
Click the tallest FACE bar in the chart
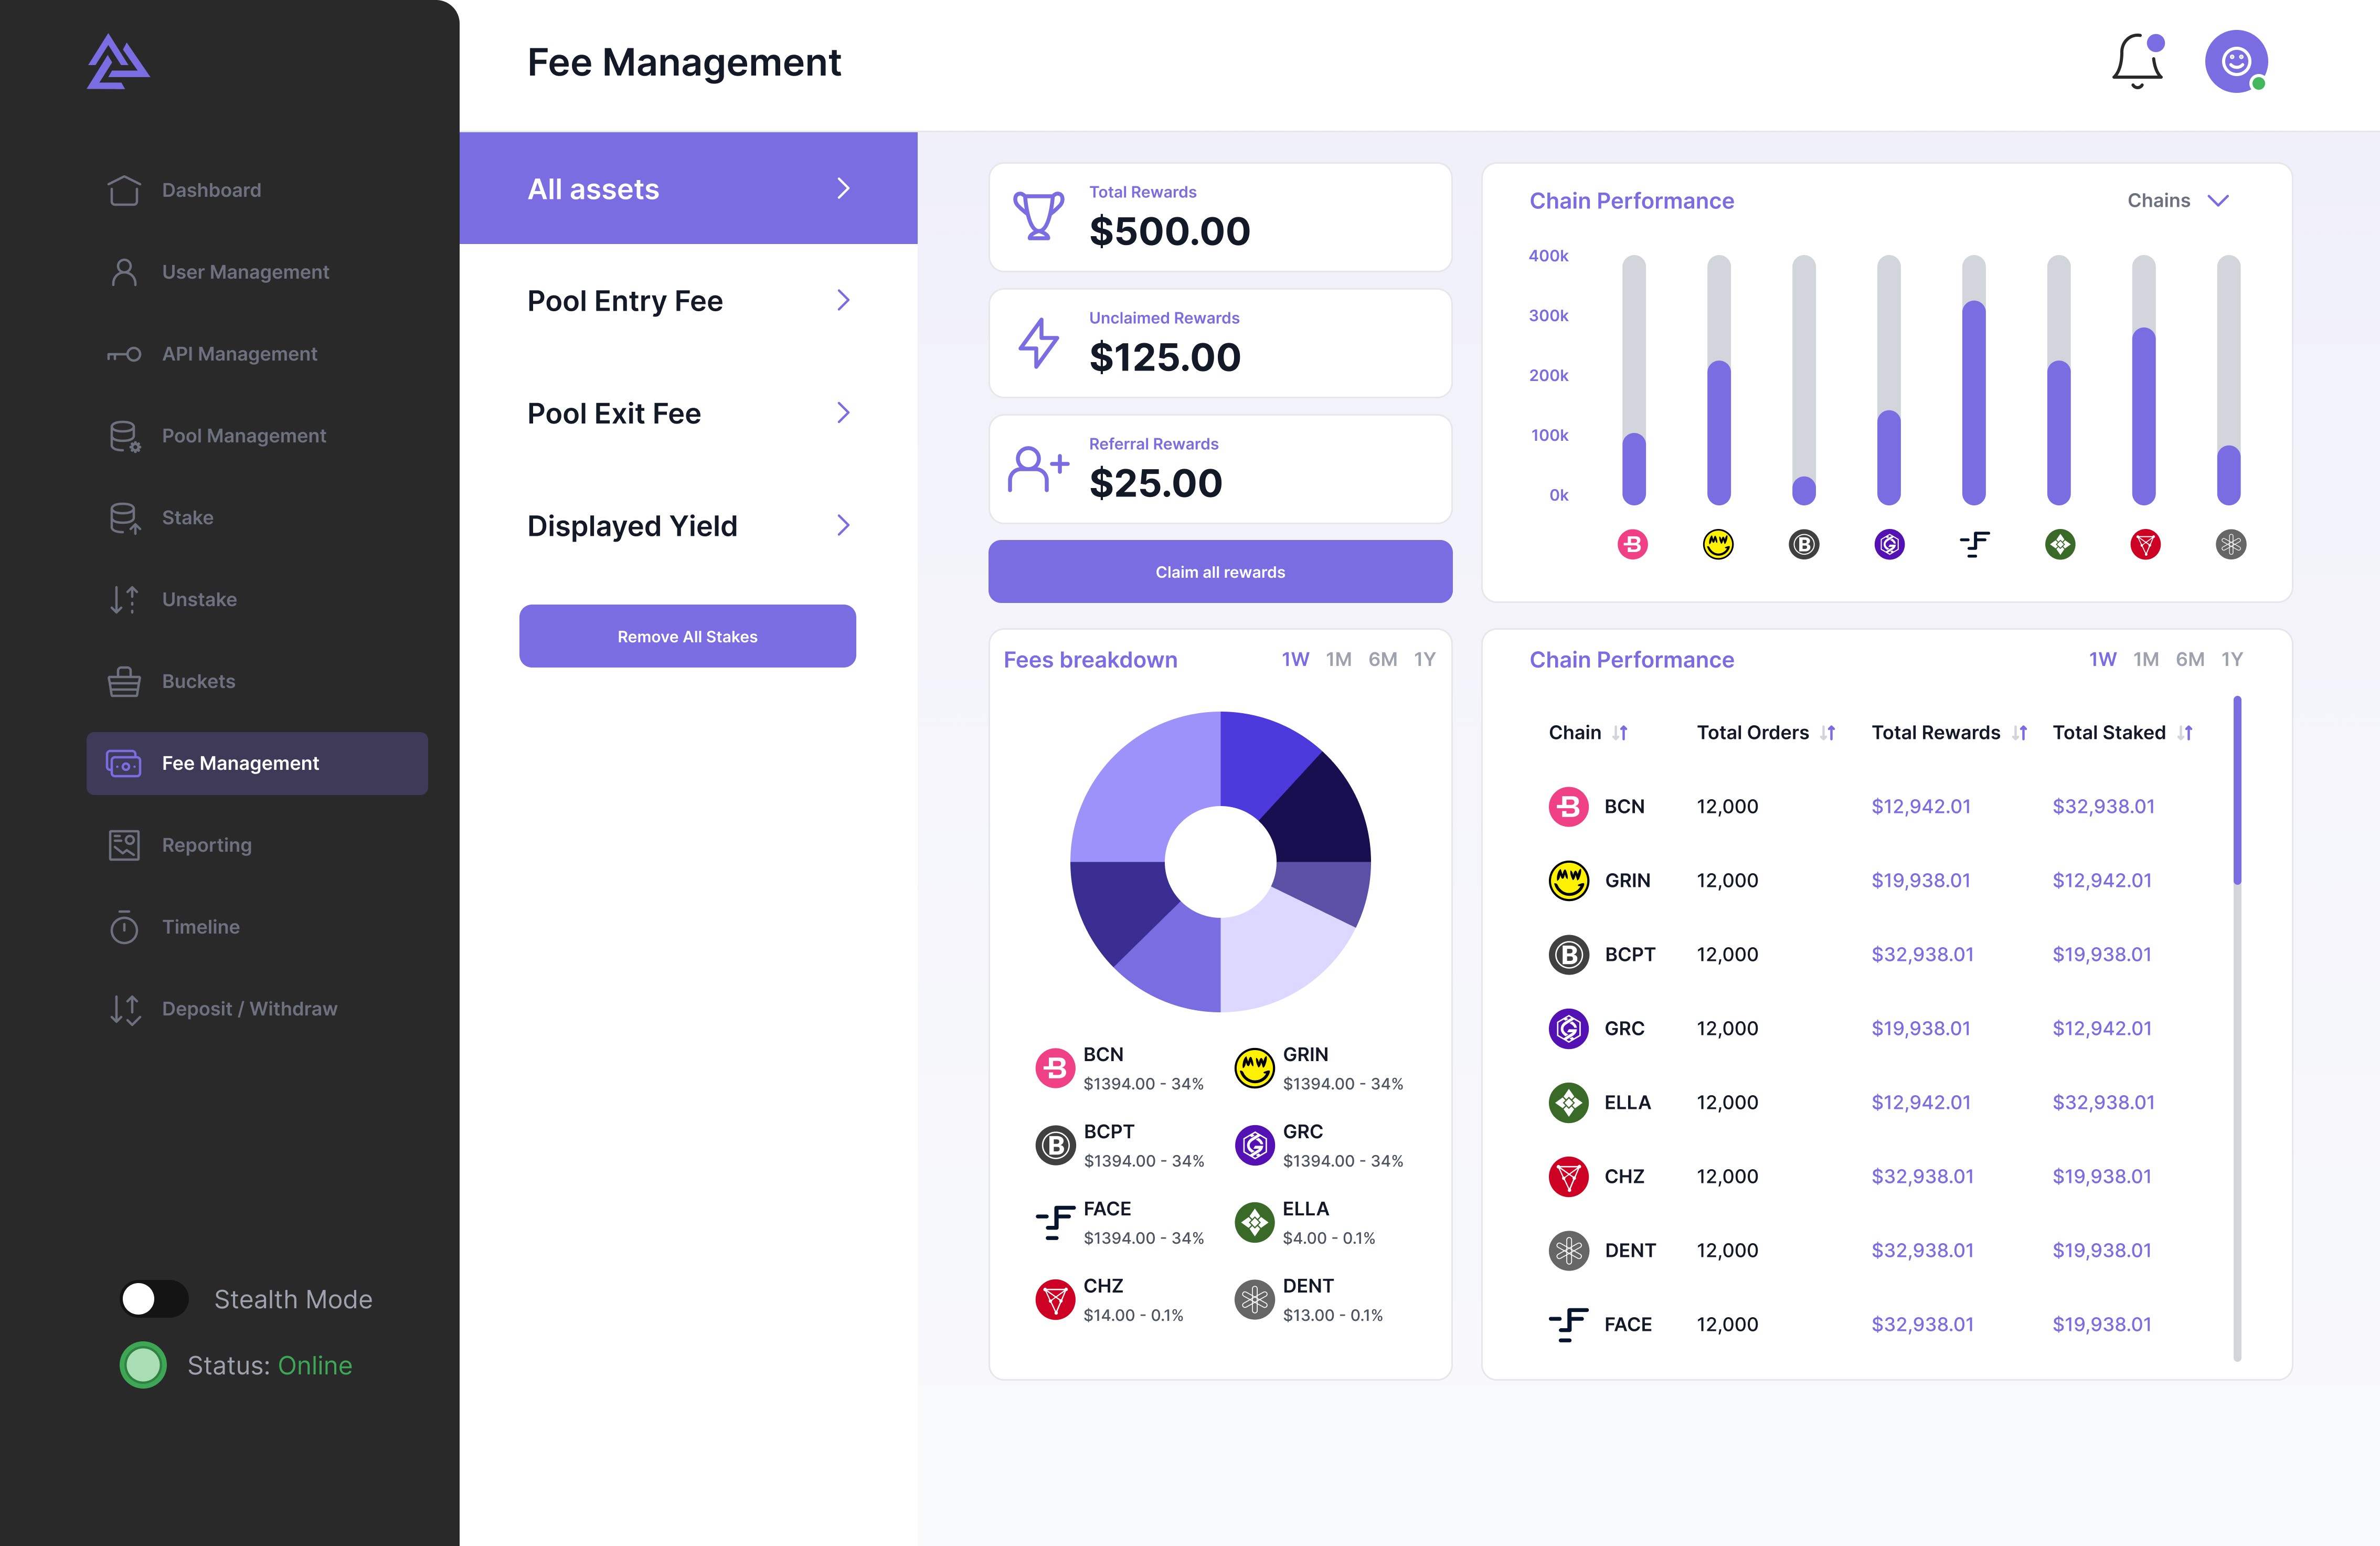coord(1973,402)
